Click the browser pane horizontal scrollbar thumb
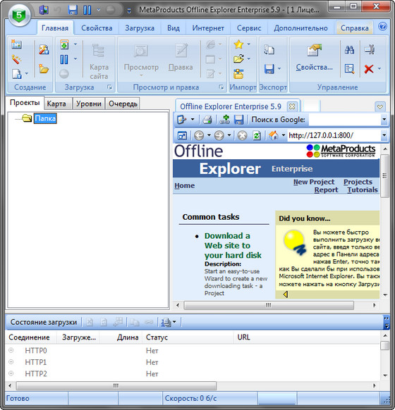 pyautogui.click(x=269, y=305)
